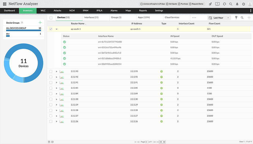The height and width of the screenshot is (144, 253).
Task: Click the filter funnel icon
Action: coord(236,18)
